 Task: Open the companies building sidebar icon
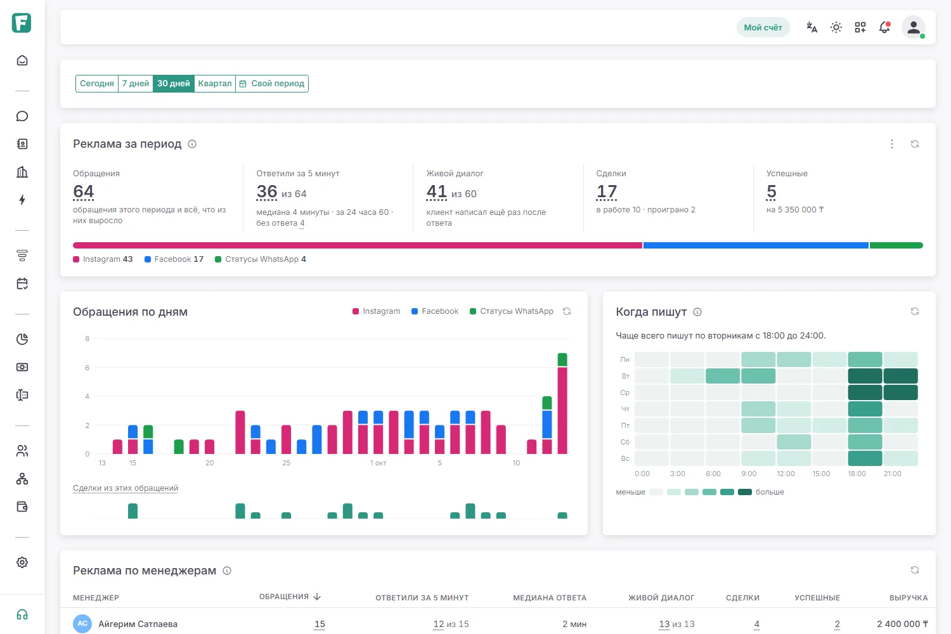[22, 172]
